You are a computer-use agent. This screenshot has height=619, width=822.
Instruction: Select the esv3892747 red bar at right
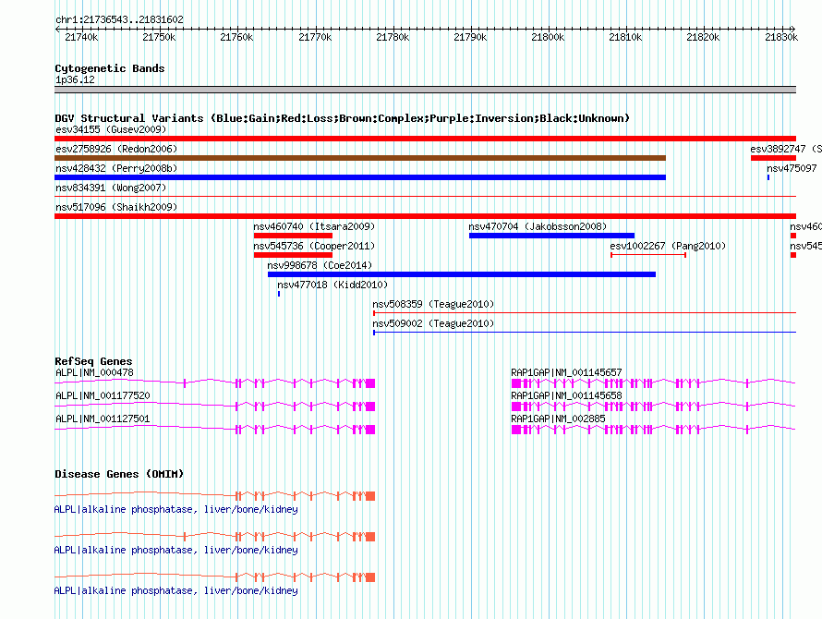tap(773, 158)
